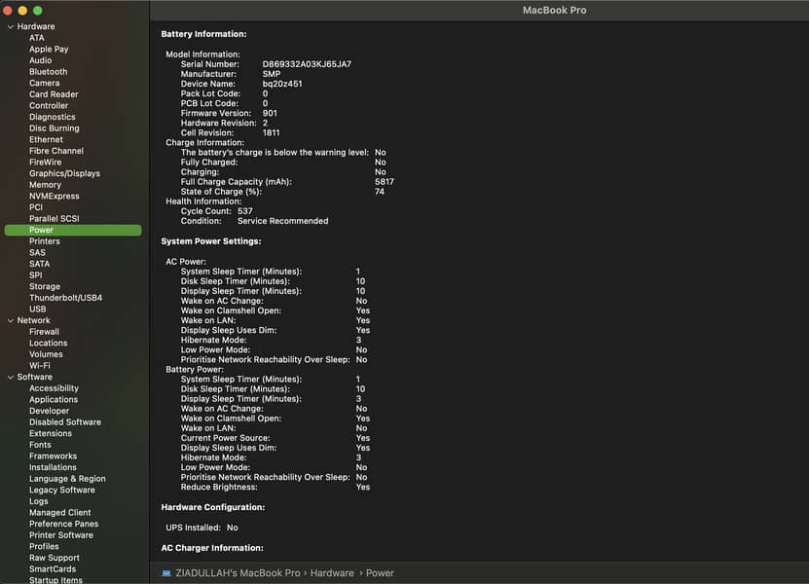
Task: Open the Camera hardware entry
Action: [44, 84]
